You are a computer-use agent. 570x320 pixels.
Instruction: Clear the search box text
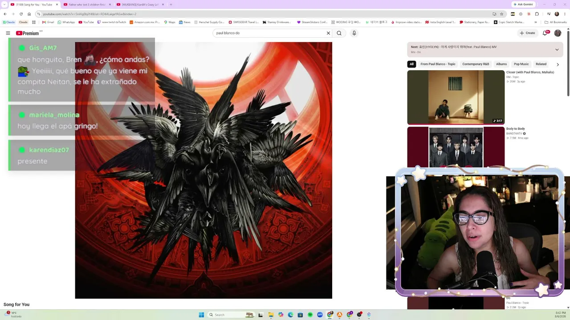coord(329,33)
